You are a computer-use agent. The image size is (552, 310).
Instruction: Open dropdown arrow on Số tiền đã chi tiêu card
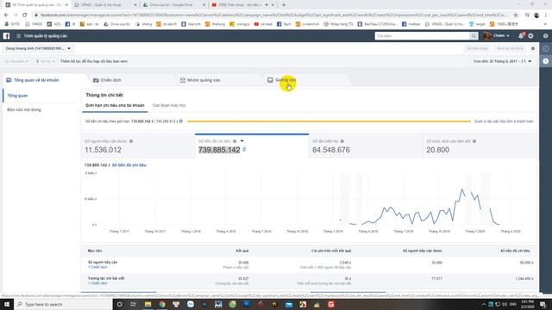[241, 141]
